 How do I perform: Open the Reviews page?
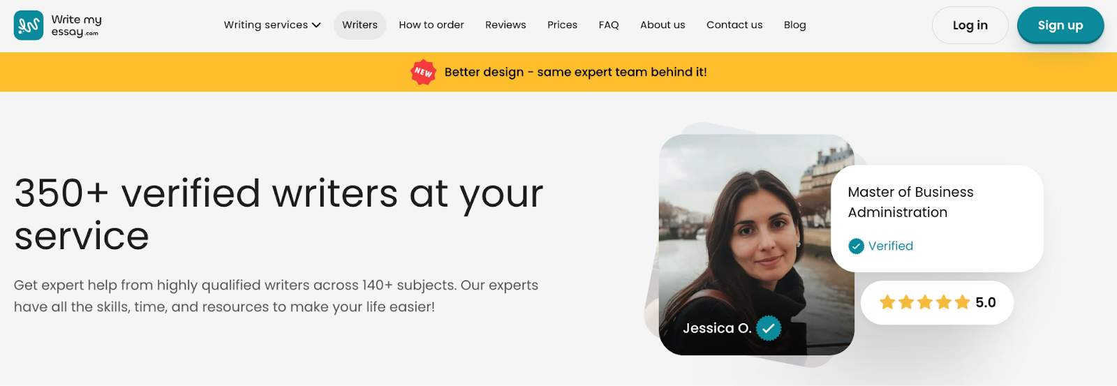505,25
